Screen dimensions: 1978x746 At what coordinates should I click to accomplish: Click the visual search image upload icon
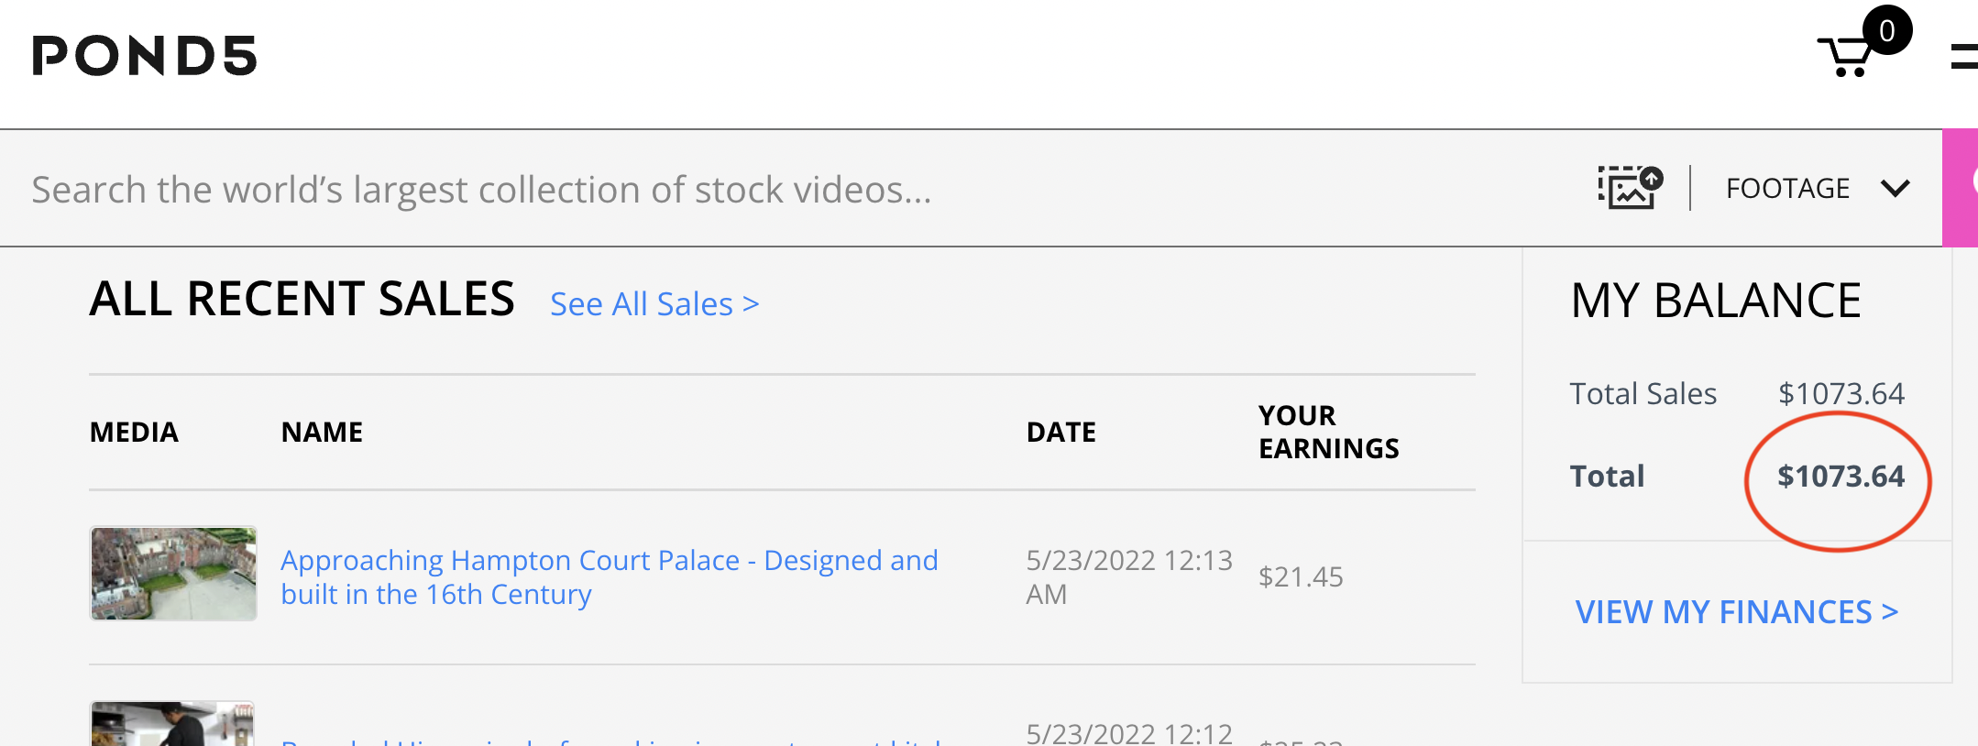(x=1630, y=187)
